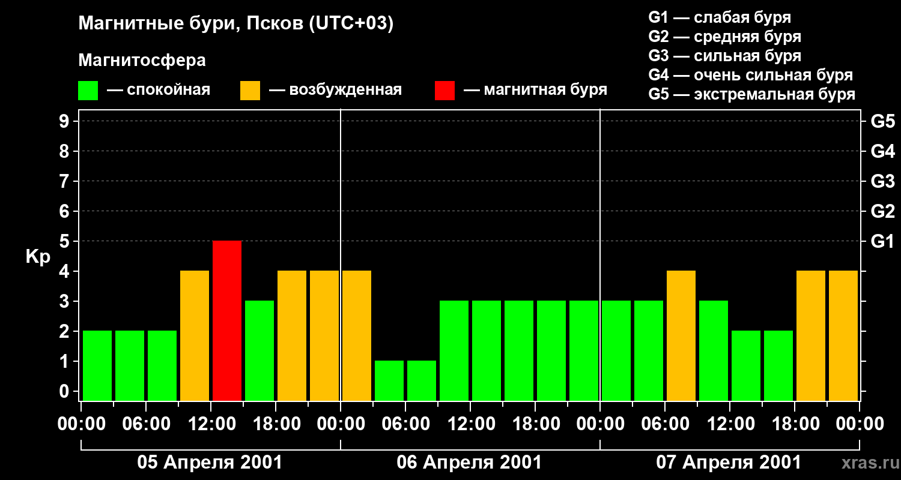Image resolution: width=901 pixels, height=480 pixels.
Task: Click the 'G2 — средняя буря' legend line
Action: (724, 37)
